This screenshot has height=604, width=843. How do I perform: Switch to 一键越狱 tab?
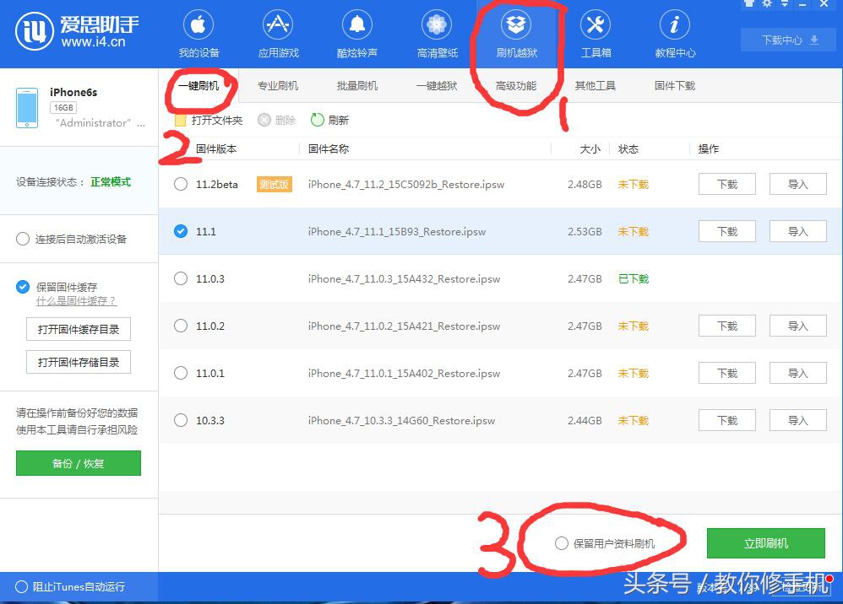437,86
